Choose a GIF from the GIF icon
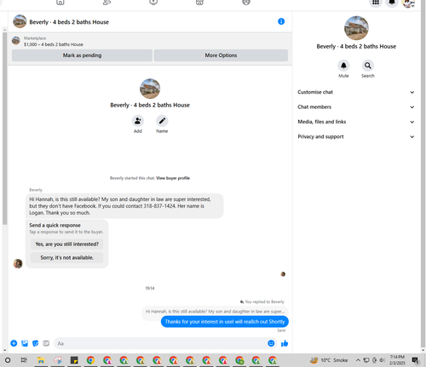The height and width of the screenshot is (367, 426). [46, 343]
